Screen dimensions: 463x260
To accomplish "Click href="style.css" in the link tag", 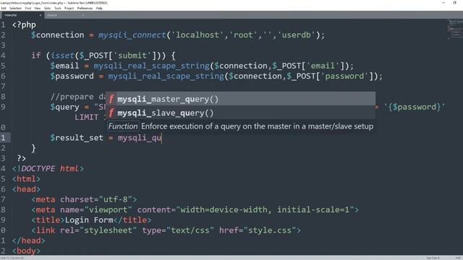I will point(258,230).
